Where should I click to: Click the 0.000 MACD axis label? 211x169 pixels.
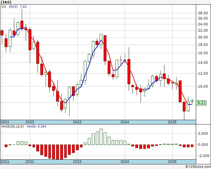click(203, 145)
